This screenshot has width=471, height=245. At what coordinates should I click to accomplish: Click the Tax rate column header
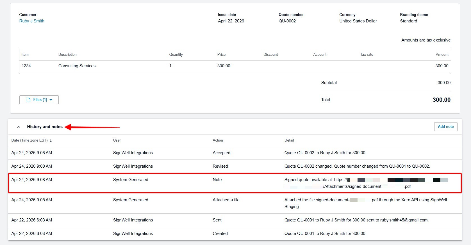coord(367,55)
